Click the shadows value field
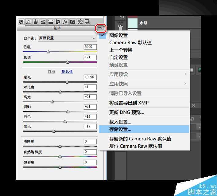Screen dimensions: 217x196 (x=90, y=107)
